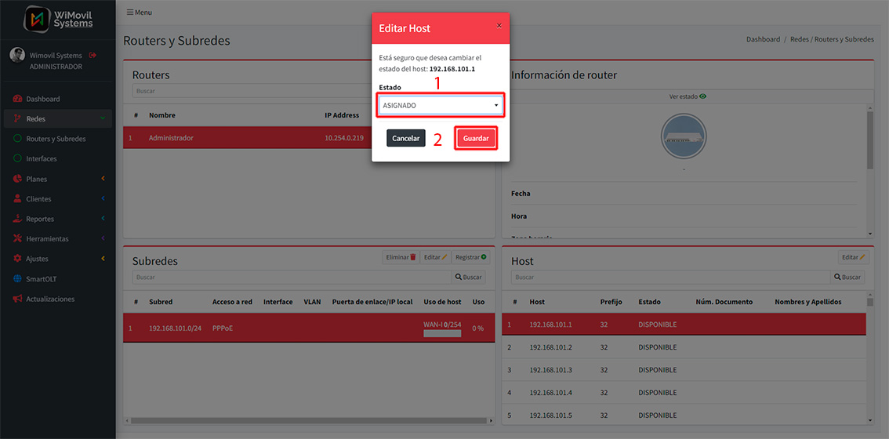Screen dimensions: 889x439
Task: Click the Dashboard gauge icon
Action: pos(17,99)
